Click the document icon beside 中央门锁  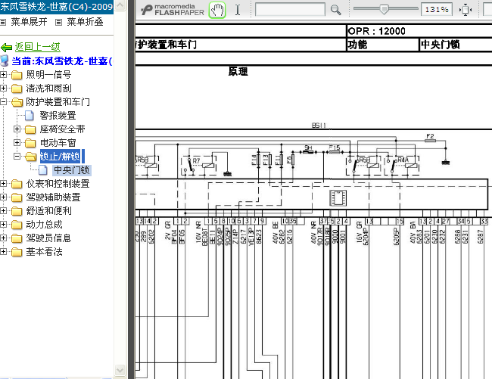(x=43, y=170)
